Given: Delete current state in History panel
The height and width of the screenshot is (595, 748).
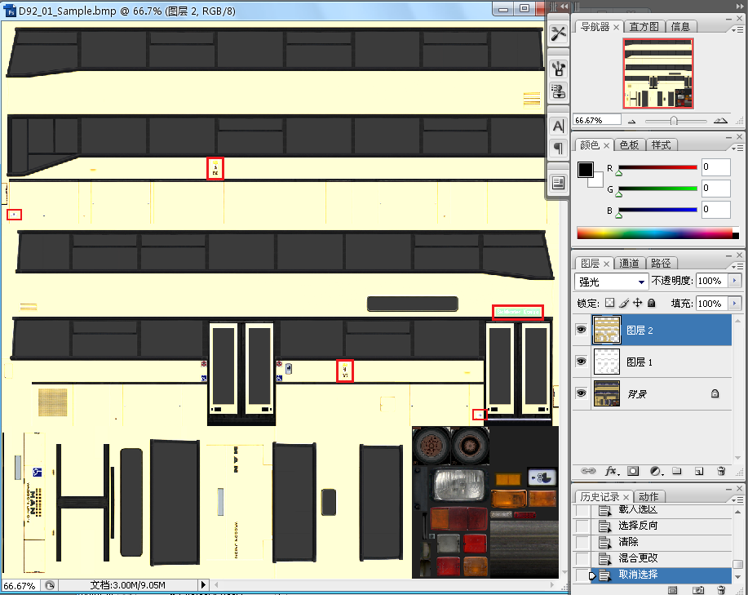Looking at the screenshot, I should tap(722, 590).
